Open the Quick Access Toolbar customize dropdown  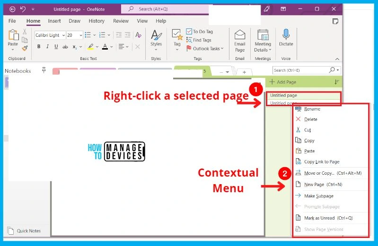click(x=33, y=9)
